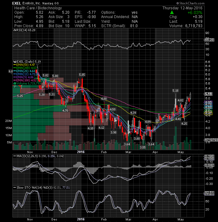Click the 4.39 price label on chart
Image resolution: width=218 pixels, height=222 pixels.
click(133, 113)
